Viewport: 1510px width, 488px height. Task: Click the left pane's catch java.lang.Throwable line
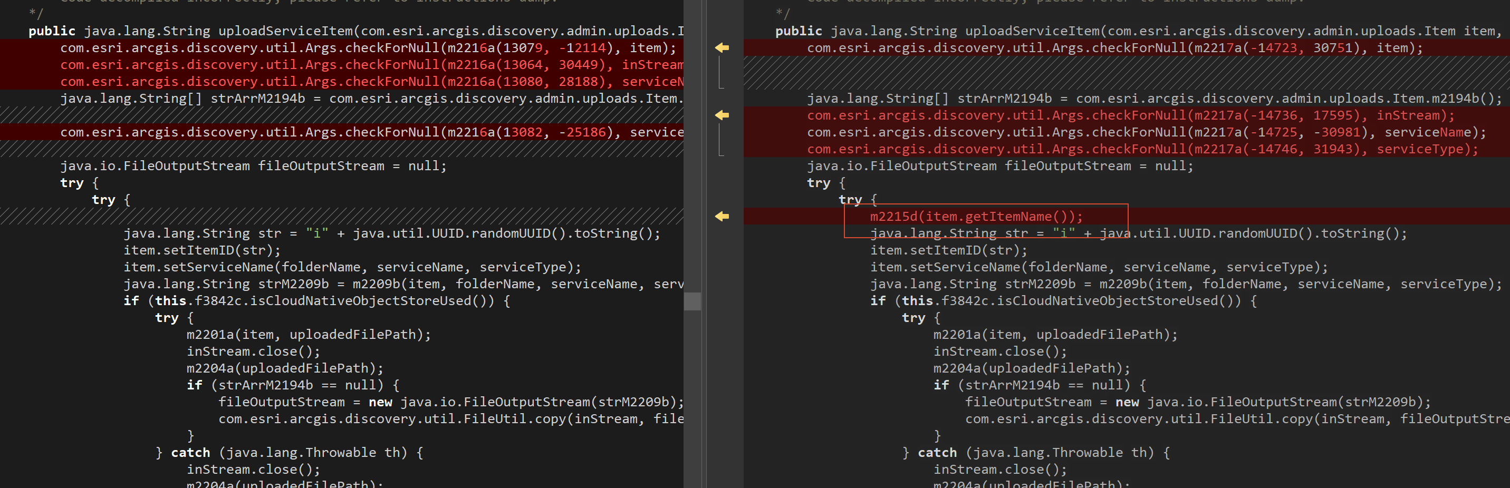pyautogui.click(x=289, y=453)
